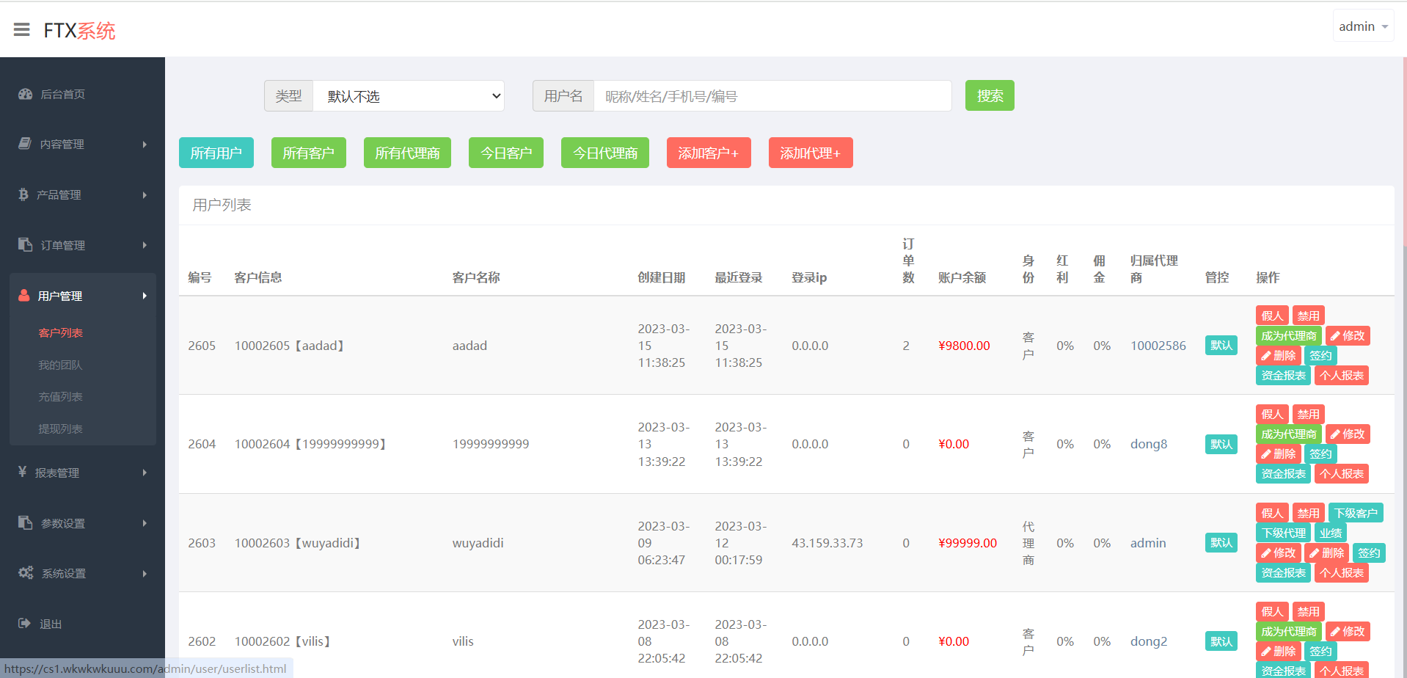The width and height of the screenshot is (1407, 678).
Task: Click the hamburger menu icon beside FTX系统
Action: click(x=22, y=29)
